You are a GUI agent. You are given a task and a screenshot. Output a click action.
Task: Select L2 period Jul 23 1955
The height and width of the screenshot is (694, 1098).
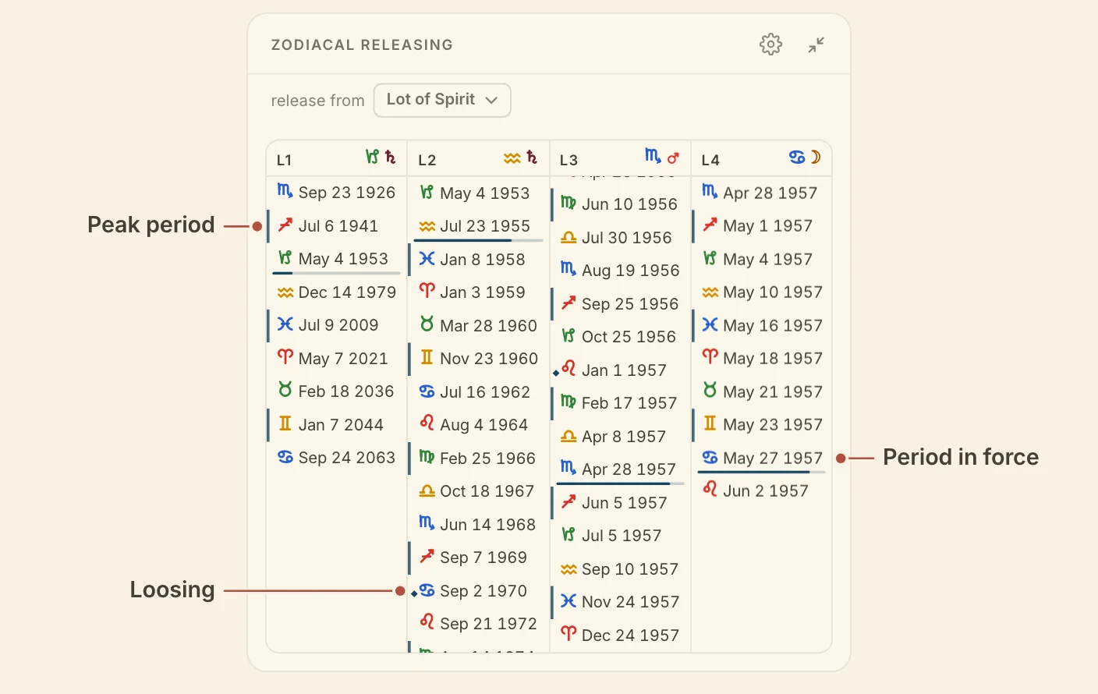coord(479,226)
